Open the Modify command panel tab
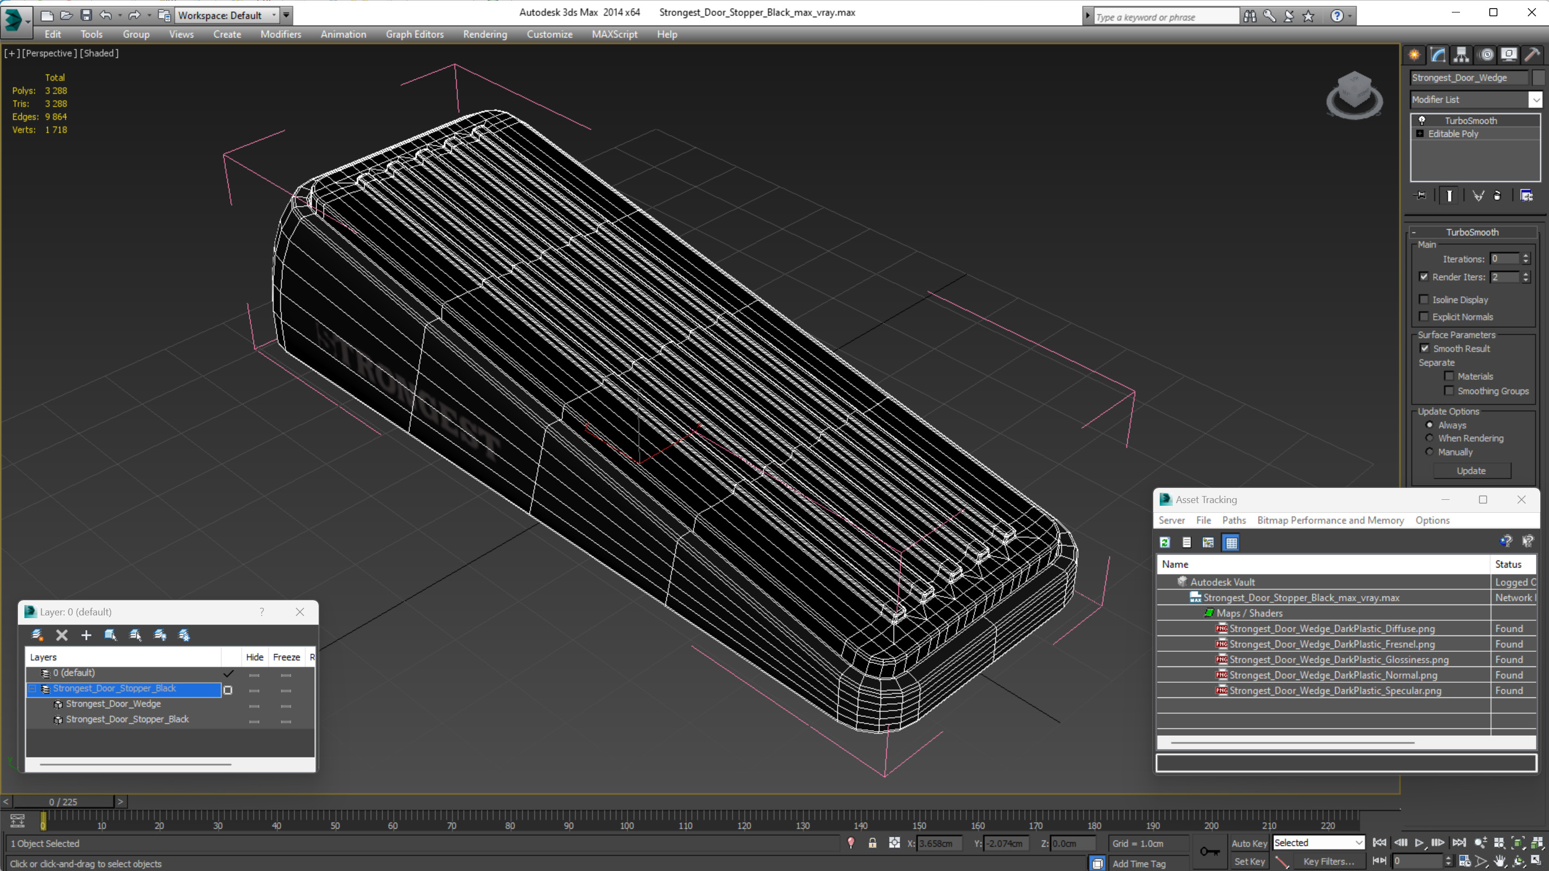 coord(1438,55)
